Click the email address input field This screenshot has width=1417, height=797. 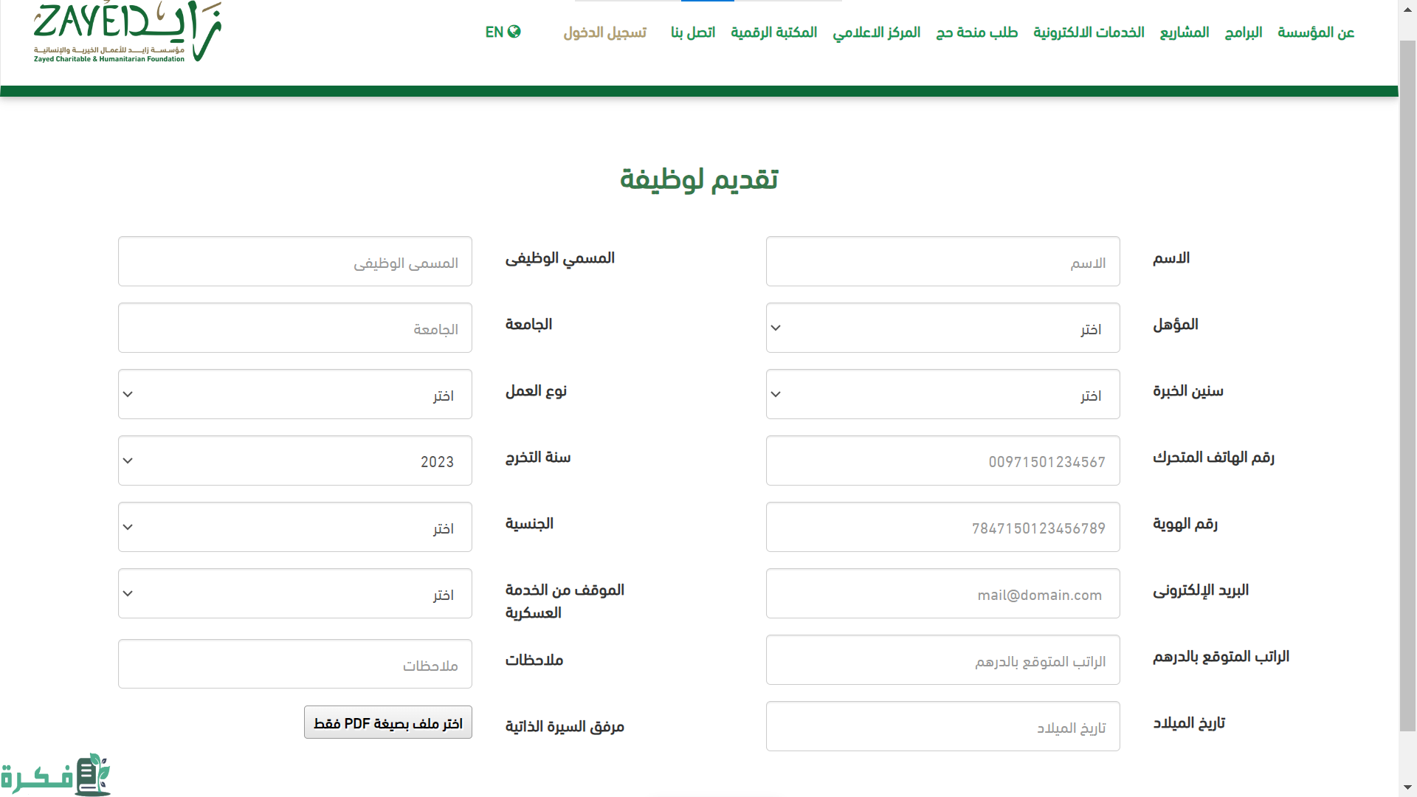tap(942, 593)
